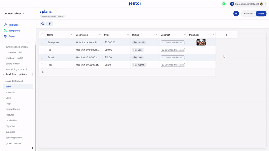The height and width of the screenshot is (151, 269).
Task: Open the Templates link
Action: 14,31
